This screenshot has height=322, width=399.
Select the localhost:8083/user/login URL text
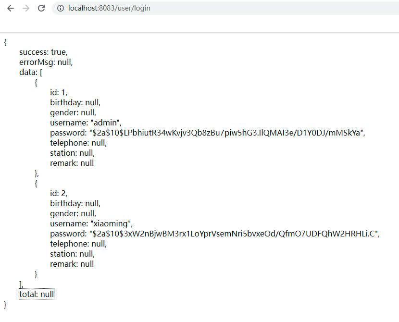coord(108,8)
